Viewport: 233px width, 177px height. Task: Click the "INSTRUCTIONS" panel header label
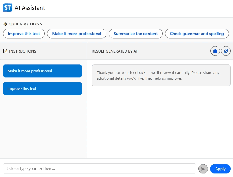pos(23,51)
